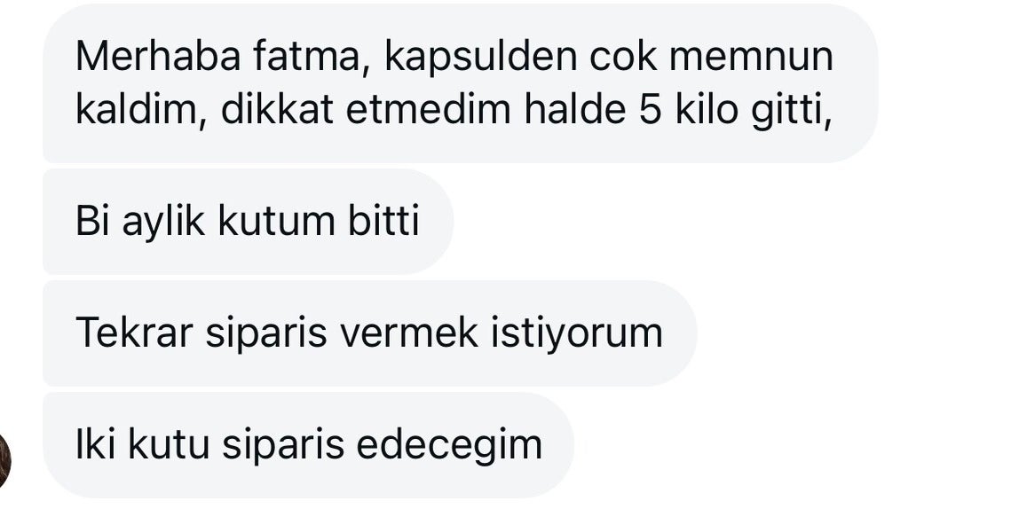Select the message bubble starting "Merhaba fatma"
Image resolution: width=1019 pixels, height=509 pixels.
click(x=460, y=83)
